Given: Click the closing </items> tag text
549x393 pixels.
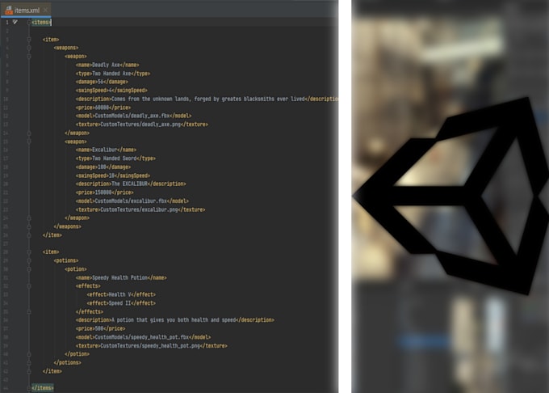Looking at the screenshot, I should click(42, 388).
